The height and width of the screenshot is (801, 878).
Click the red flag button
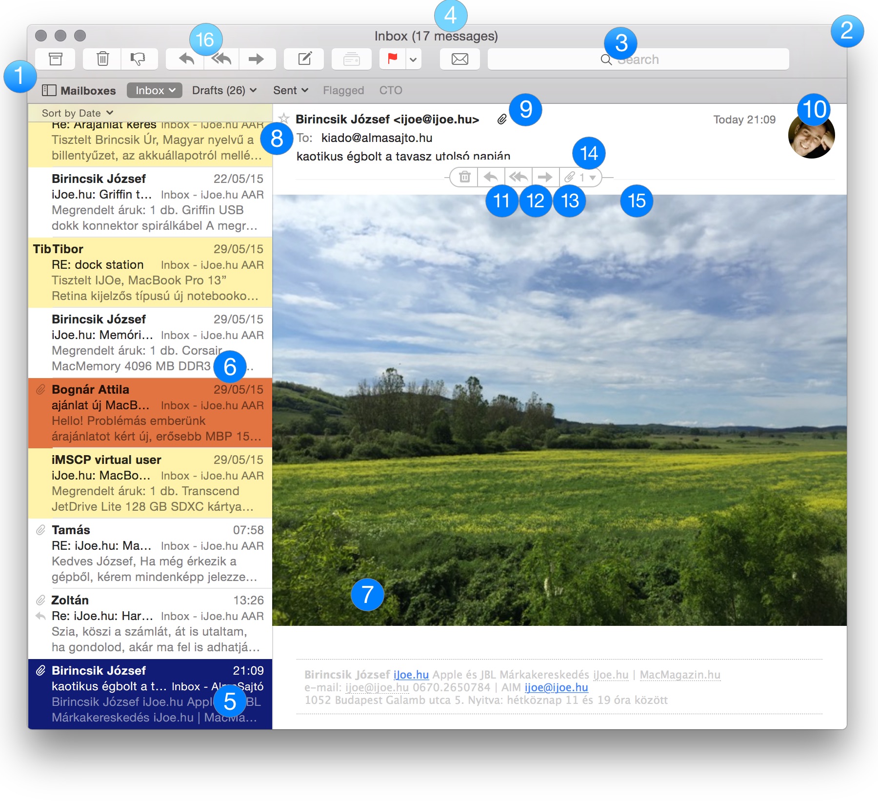click(392, 59)
